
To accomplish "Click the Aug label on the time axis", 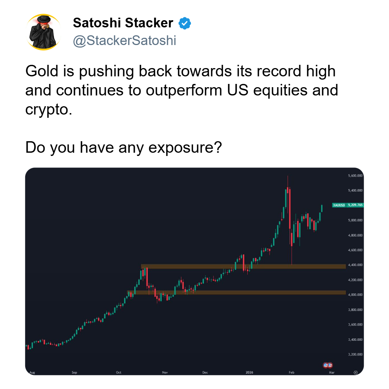I will pos(31,372).
